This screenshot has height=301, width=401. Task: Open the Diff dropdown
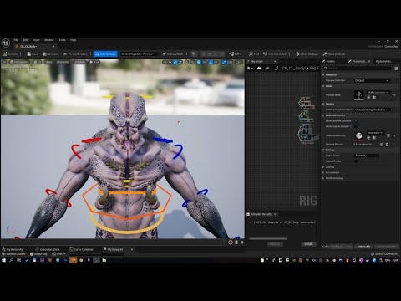point(235,54)
